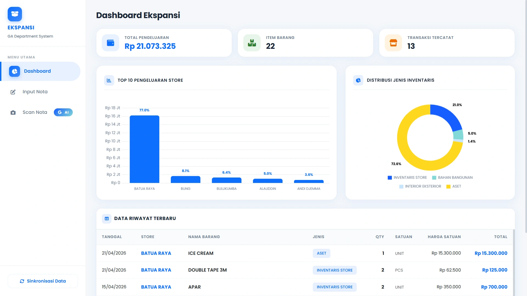Image resolution: width=527 pixels, height=296 pixels.
Task: Click the table's vertical scrollbar
Action: point(514,263)
